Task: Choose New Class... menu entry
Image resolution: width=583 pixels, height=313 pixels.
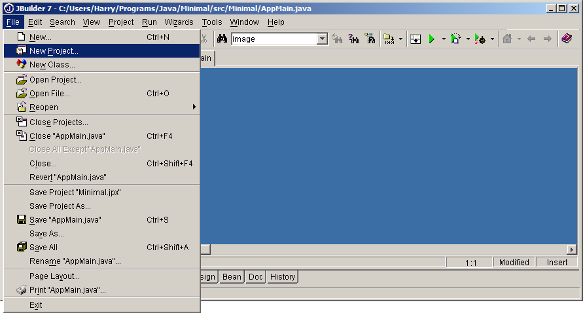Action: [102, 64]
